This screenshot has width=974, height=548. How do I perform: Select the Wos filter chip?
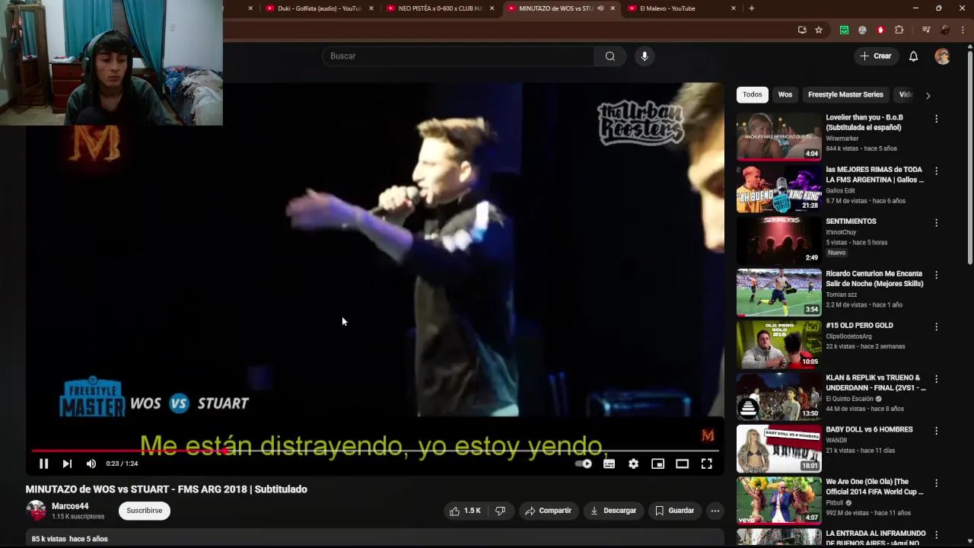click(785, 94)
